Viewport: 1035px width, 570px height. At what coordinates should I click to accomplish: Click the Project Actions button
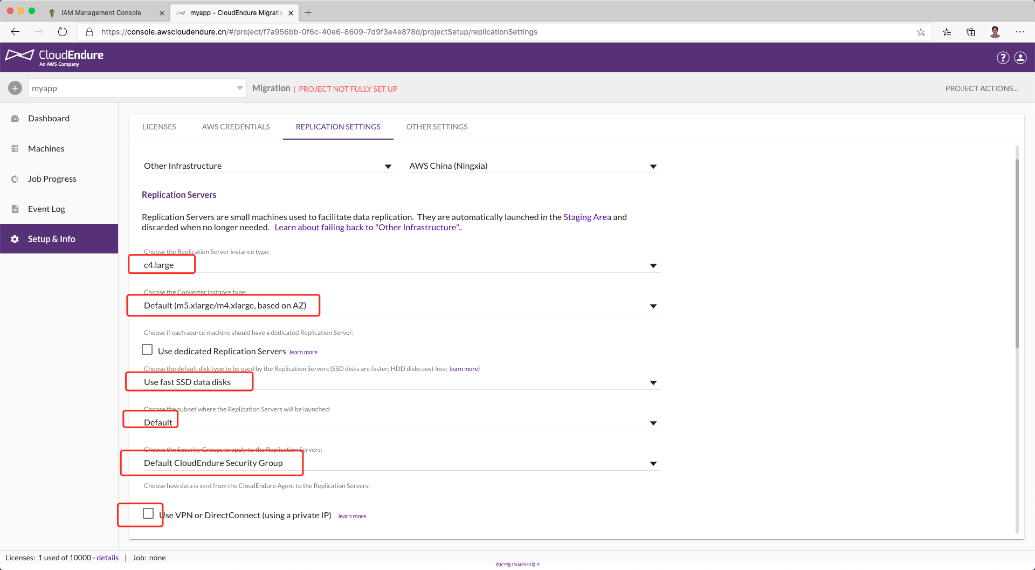click(x=981, y=88)
